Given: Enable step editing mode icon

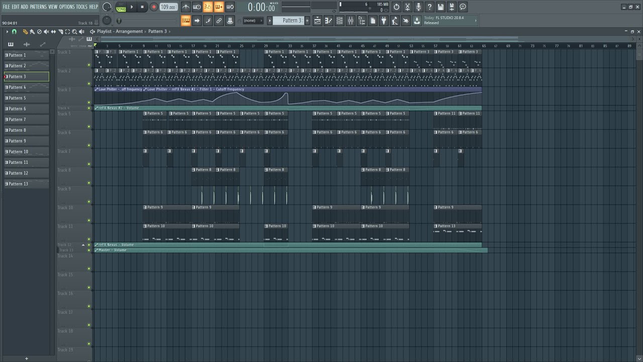Looking at the screenshot, I should 208,21.
